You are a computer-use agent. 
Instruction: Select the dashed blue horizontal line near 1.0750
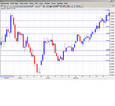(x=55, y=13)
